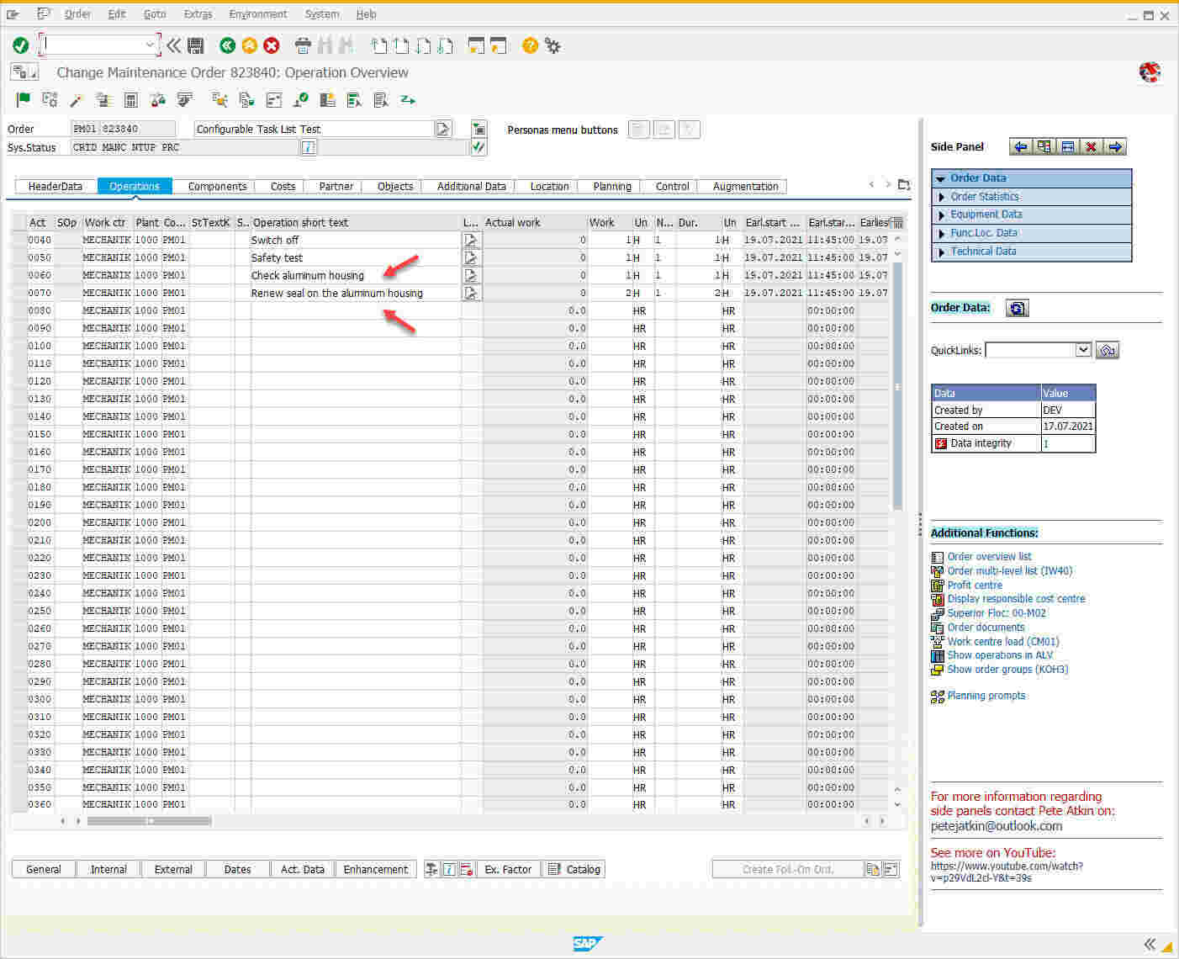Close the side panel with red X icon
Viewport: 1179px width, 959px height.
pos(1091,146)
